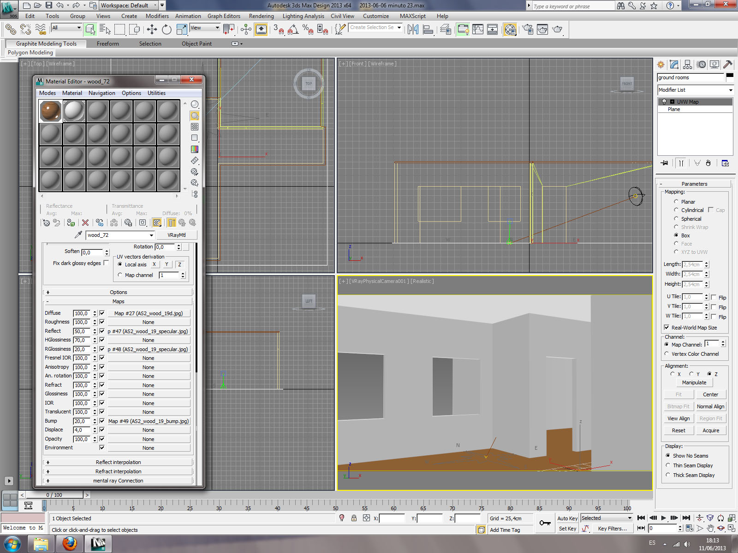Reset map/material with red X icon

click(85, 223)
